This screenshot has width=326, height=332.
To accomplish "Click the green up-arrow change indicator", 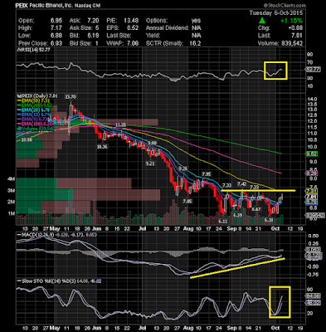I will (x=262, y=21).
